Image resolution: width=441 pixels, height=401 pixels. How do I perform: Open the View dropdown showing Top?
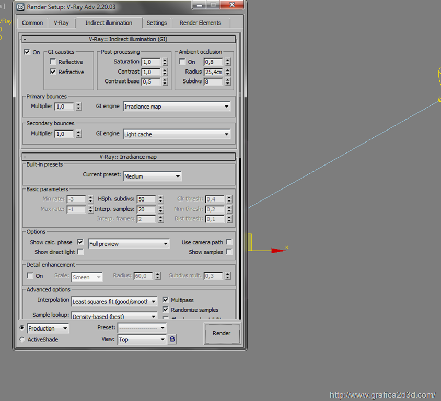coord(142,339)
